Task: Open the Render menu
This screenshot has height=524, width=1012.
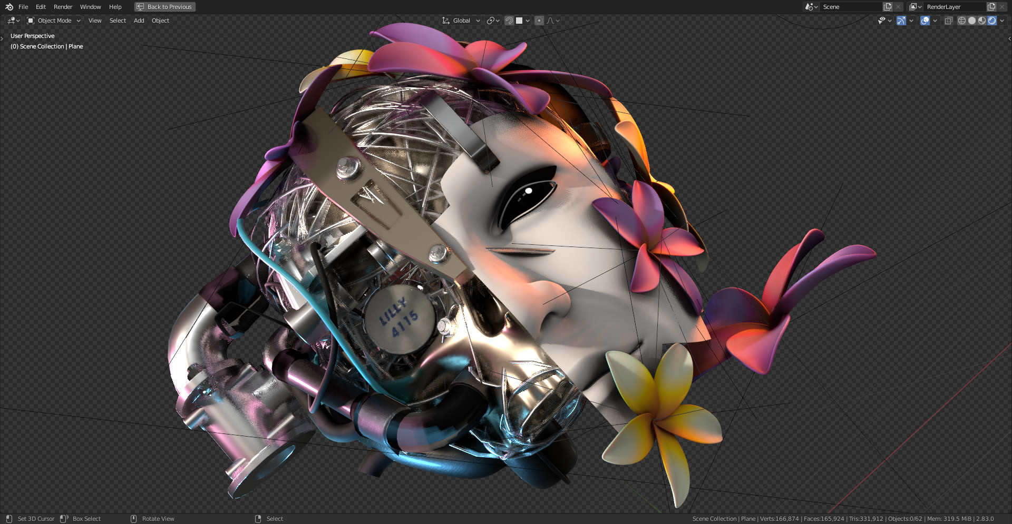Action: (63, 7)
